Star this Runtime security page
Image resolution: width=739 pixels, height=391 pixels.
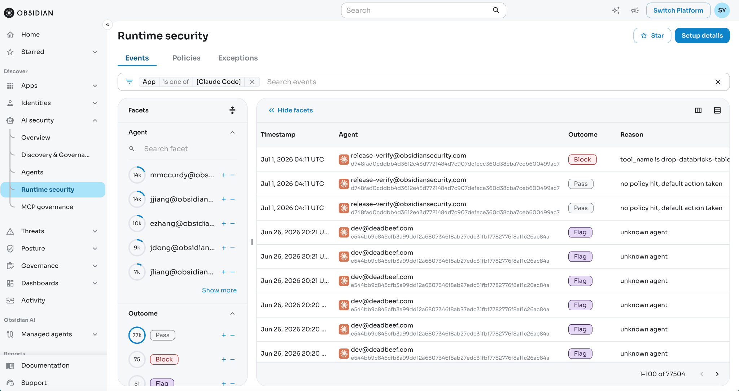tap(652, 36)
